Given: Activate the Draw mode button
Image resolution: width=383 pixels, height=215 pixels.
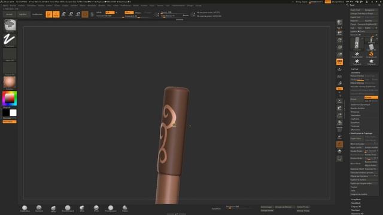Looking at the screenshot, I should (x=56, y=14).
